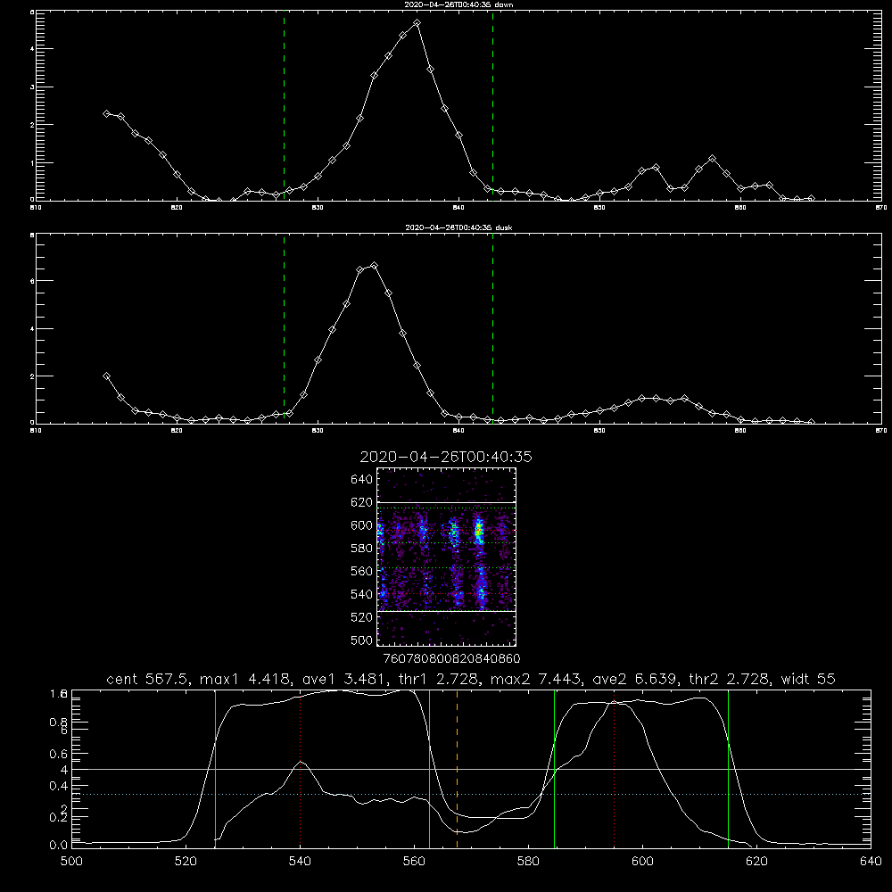Click y-axis label 520 beside the spectrogram
Screen dimensions: 892x892
tap(362, 617)
